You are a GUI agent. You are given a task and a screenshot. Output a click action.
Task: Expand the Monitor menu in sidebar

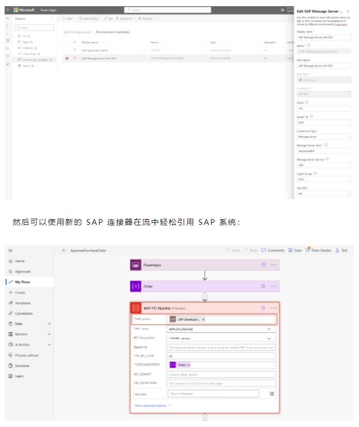(x=50, y=334)
